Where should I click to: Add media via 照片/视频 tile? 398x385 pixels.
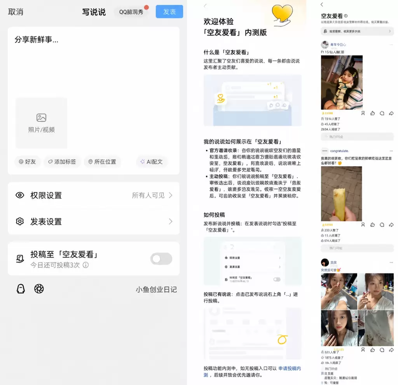41,123
